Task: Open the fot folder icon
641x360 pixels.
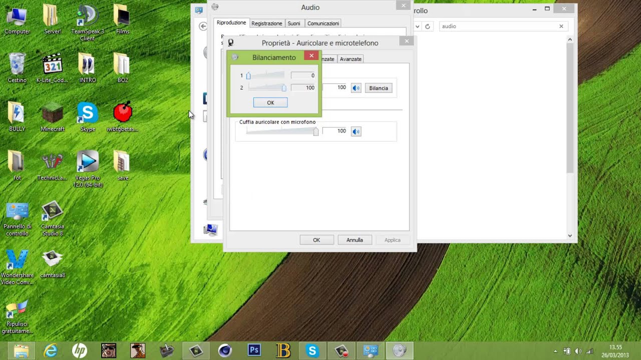Action: coord(17,165)
